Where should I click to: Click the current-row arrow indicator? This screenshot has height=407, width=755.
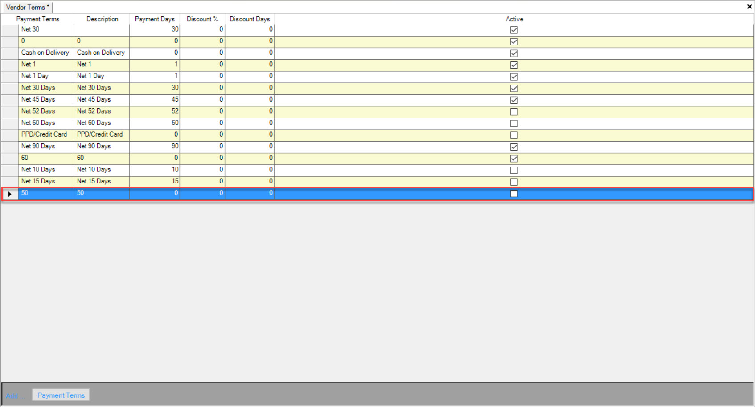pos(10,194)
